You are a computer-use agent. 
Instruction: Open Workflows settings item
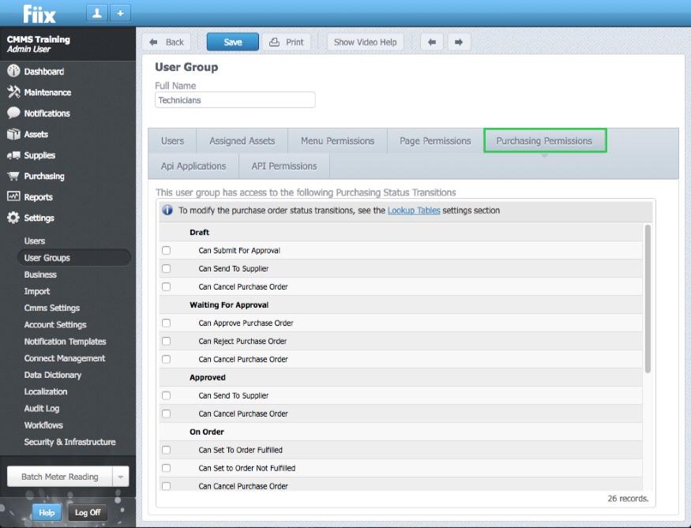43,425
